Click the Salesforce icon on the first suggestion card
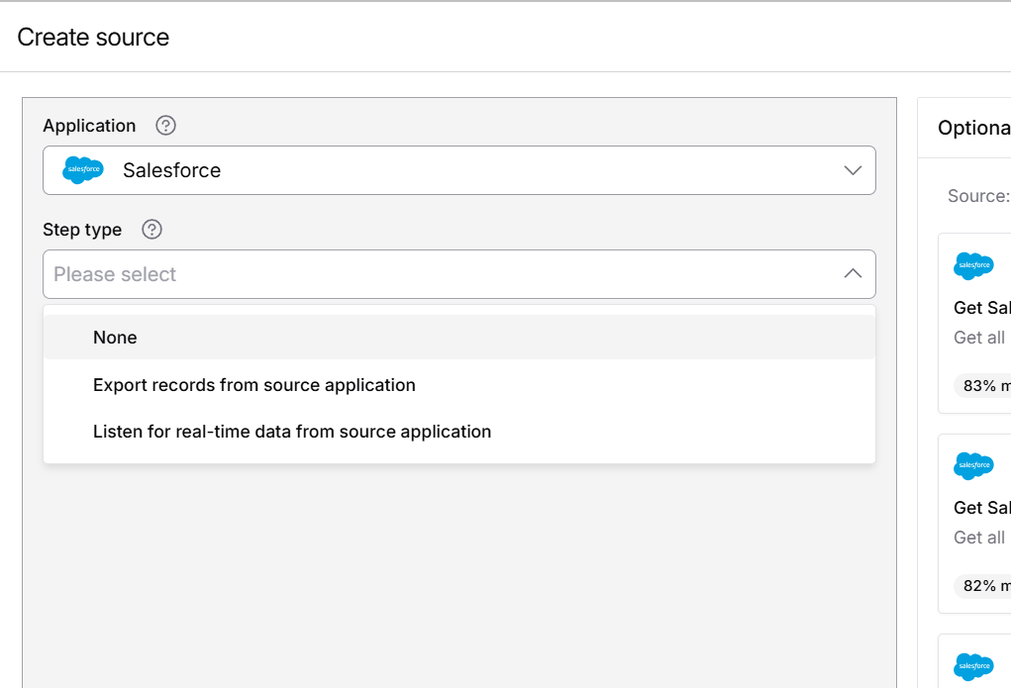 pos(973,265)
